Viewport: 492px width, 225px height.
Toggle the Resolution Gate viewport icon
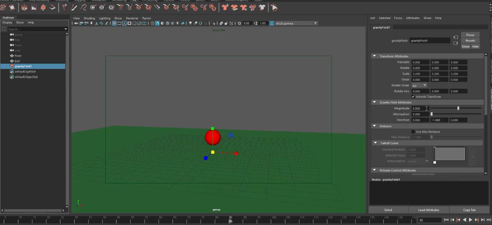point(124,23)
